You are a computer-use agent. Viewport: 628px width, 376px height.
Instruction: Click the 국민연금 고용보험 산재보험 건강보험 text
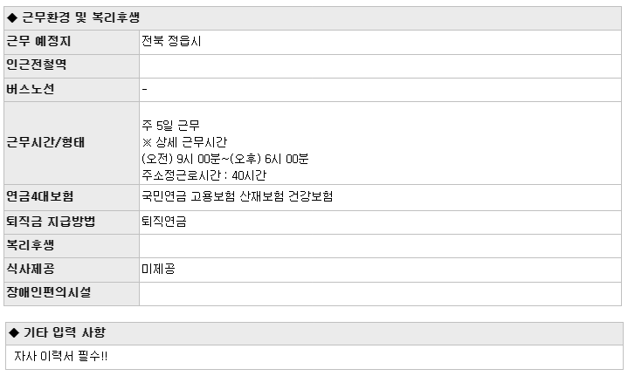point(237,196)
